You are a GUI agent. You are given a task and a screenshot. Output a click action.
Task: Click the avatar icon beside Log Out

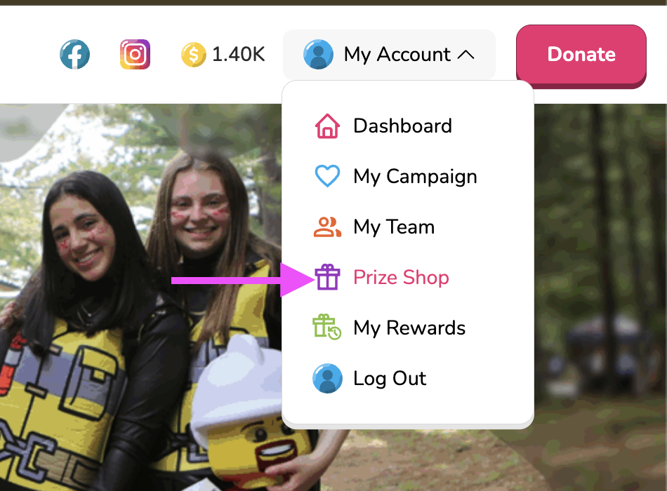tap(327, 378)
